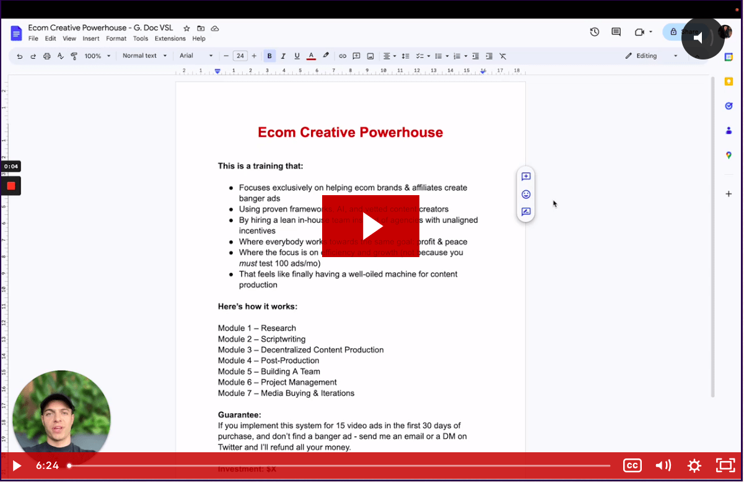Open the Arial font dropdown
Viewport: 744px width, 482px height.
(x=196, y=56)
